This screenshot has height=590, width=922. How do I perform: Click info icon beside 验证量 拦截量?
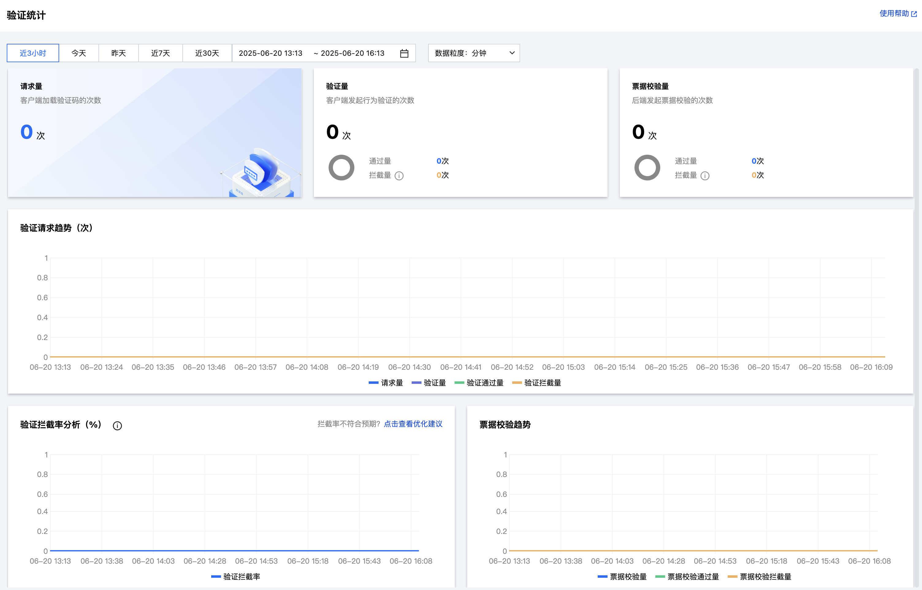click(399, 176)
